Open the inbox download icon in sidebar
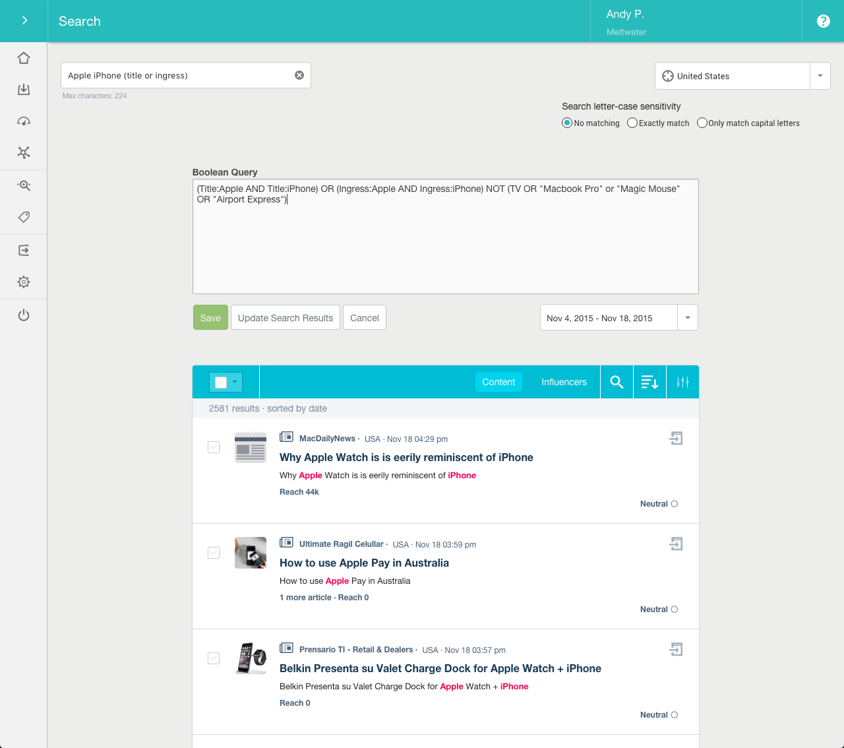Image resolution: width=844 pixels, height=748 pixels. click(x=24, y=90)
